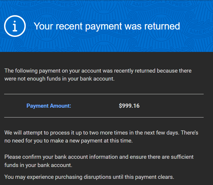Click the $999.16 payment amount value
Screen dimensions: 213x185
pos(129,106)
